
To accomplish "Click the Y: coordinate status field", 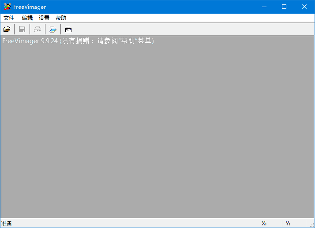I will [288, 224].
